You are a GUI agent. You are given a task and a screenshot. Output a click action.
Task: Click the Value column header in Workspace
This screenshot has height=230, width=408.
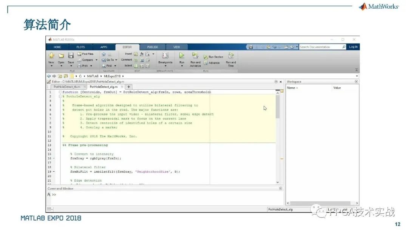(337, 88)
